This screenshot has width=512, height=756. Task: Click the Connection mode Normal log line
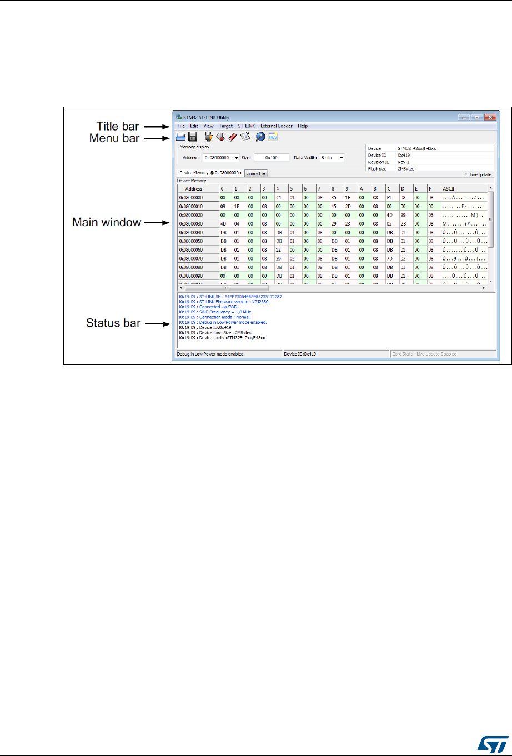(214, 317)
